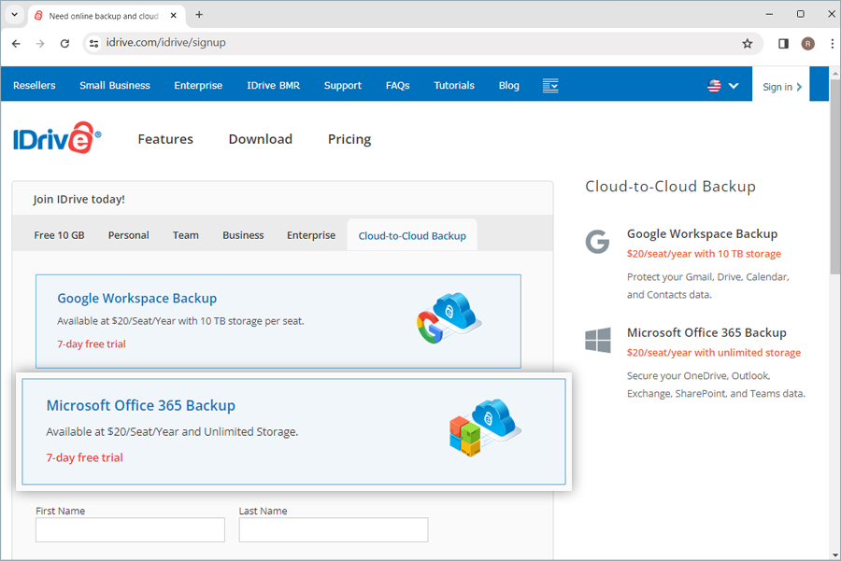Bookmark this page with the star icon
The height and width of the screenshot is (561, 841).
pos(748,43)
